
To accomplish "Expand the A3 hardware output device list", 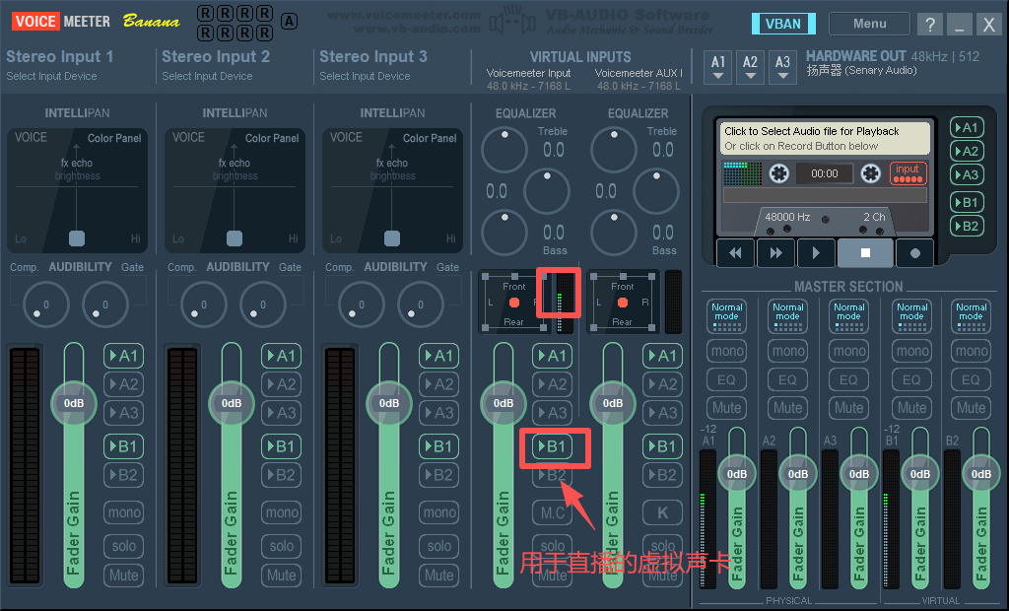I will pyautogui.click(x=782, y=67).
